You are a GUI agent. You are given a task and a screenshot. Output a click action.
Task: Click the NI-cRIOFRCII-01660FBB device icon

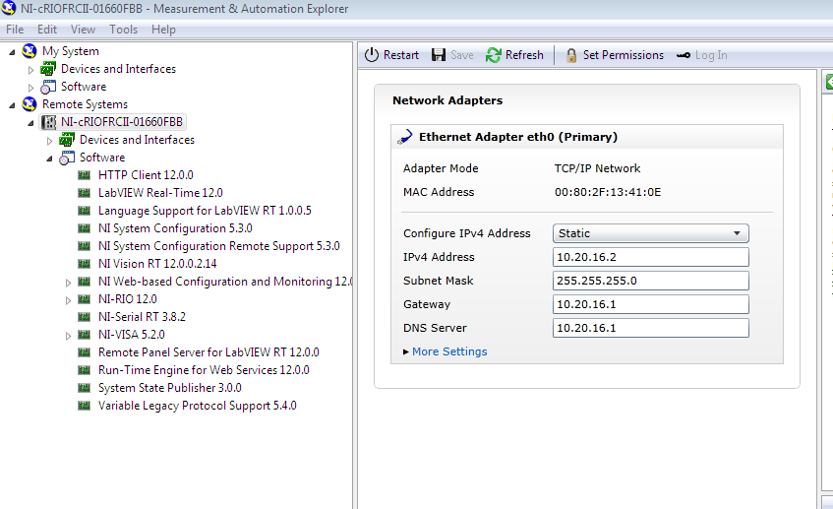[49, 122]
